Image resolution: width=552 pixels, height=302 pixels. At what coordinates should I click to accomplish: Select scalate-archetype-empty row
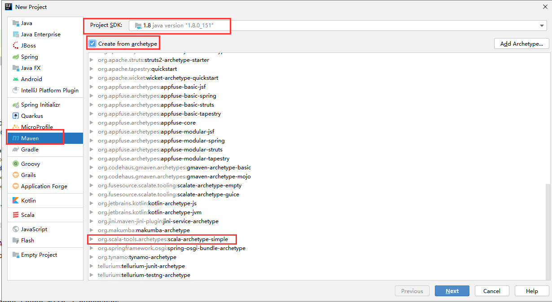pyautogui.click(x=316, y=186)
